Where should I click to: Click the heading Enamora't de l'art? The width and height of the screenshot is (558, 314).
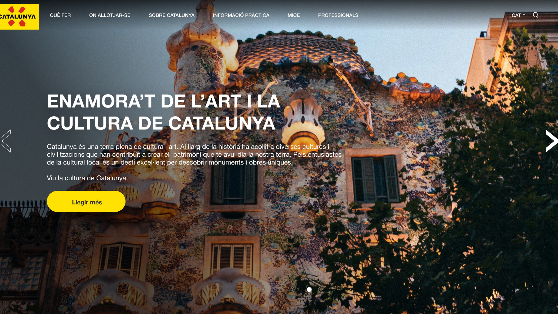[x=164, y=112]
